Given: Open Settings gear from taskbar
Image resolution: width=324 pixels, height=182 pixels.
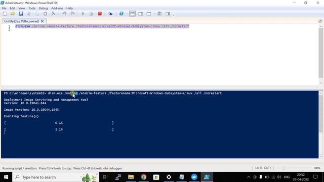Looking at the screenshot, I should 169,177.
